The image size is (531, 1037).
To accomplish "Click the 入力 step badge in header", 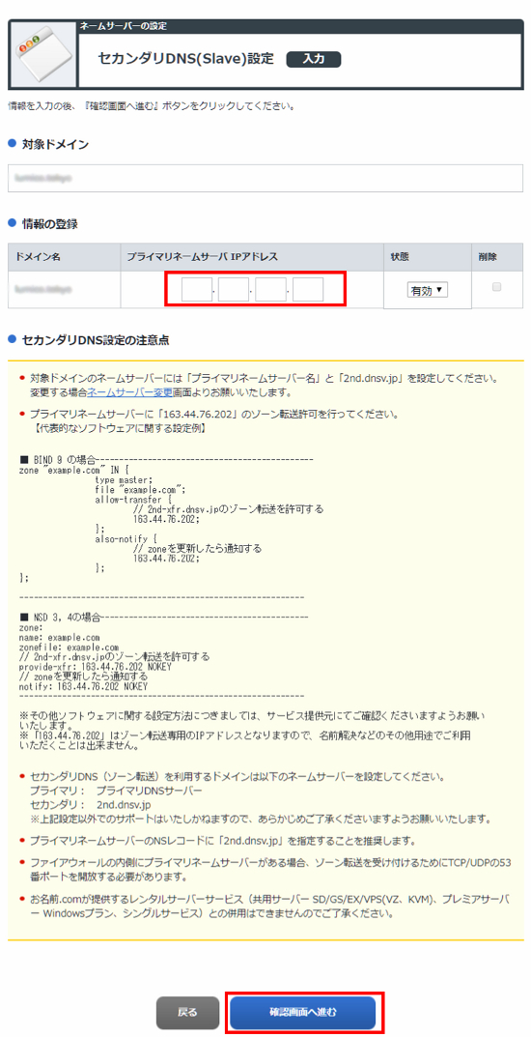I will pos(314,59).
